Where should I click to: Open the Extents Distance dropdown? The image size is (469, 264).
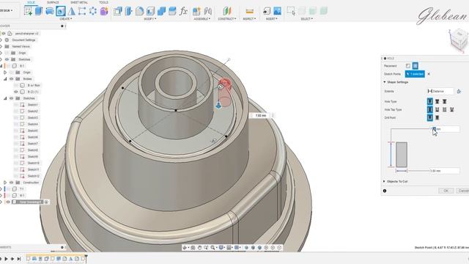(x=440, y=91)
